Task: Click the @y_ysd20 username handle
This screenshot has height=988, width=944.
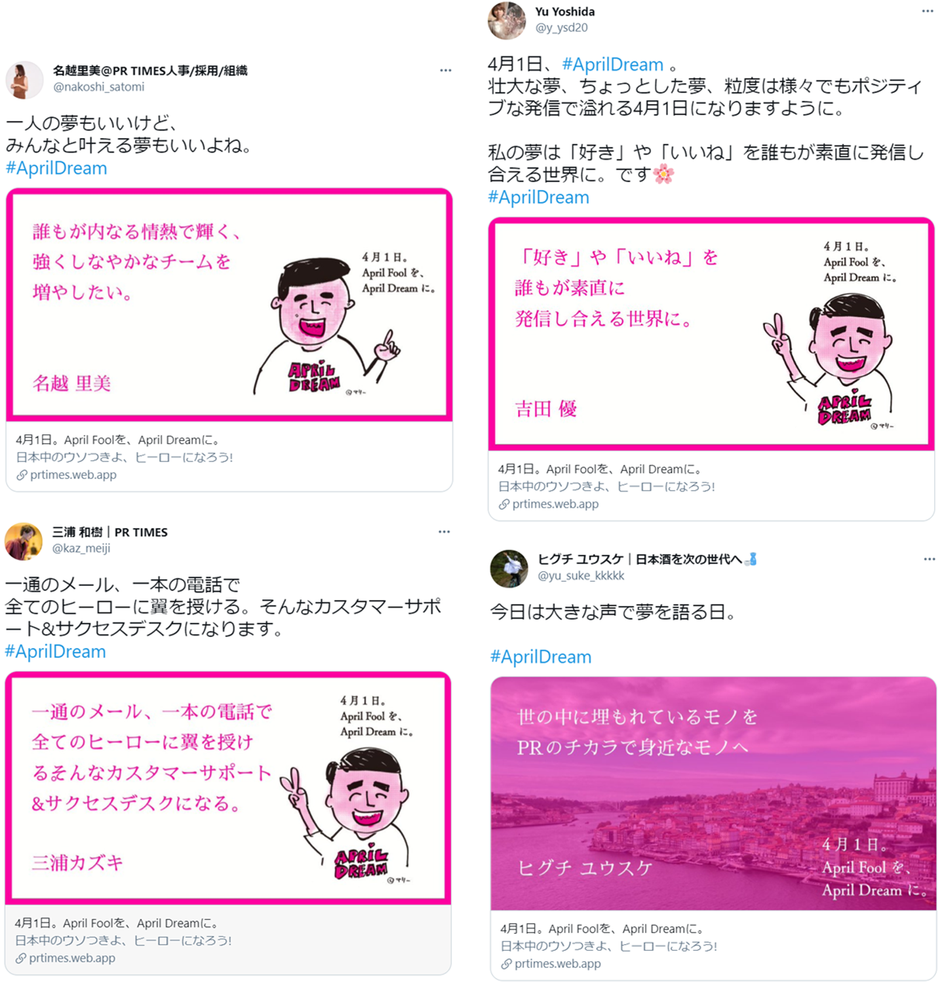Action: coord(562,28)
